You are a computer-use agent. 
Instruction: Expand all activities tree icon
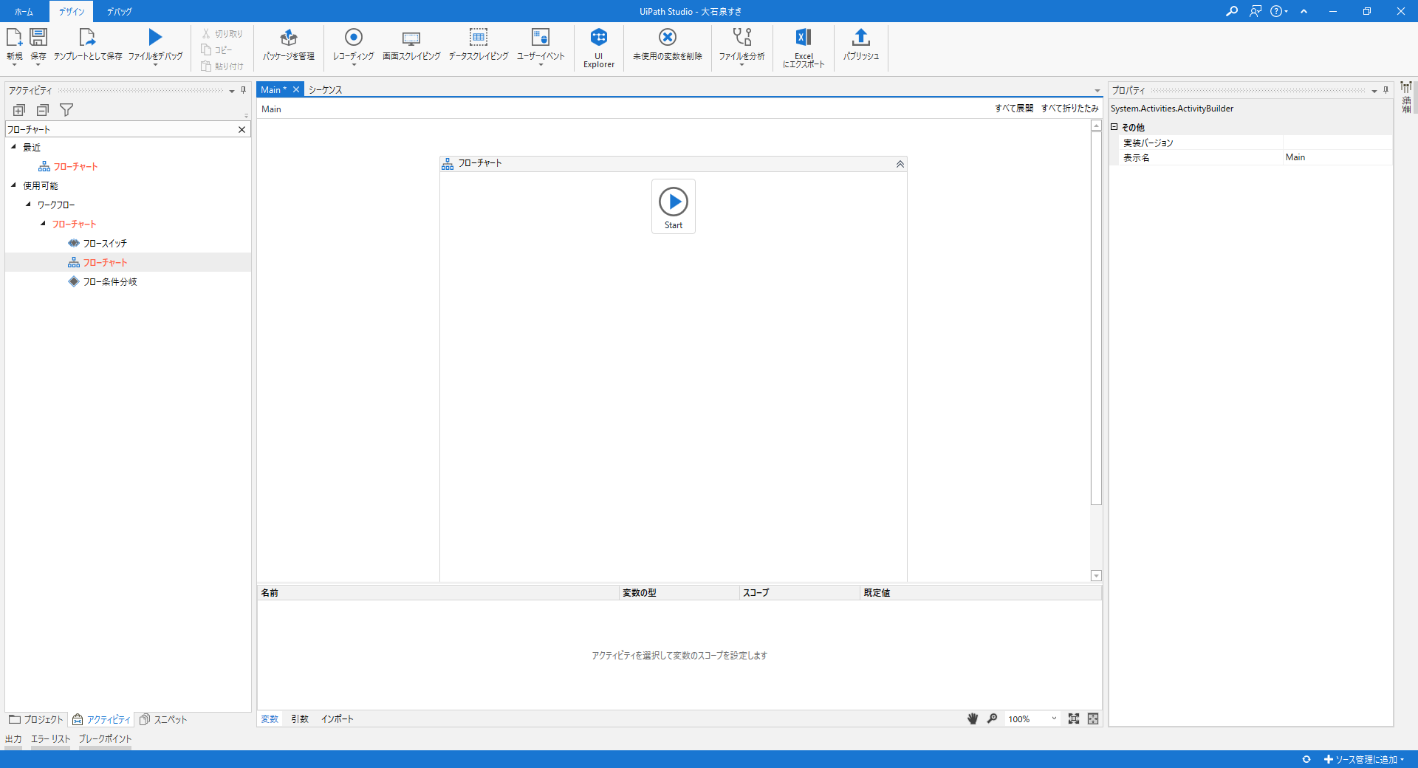pos(19,110)
